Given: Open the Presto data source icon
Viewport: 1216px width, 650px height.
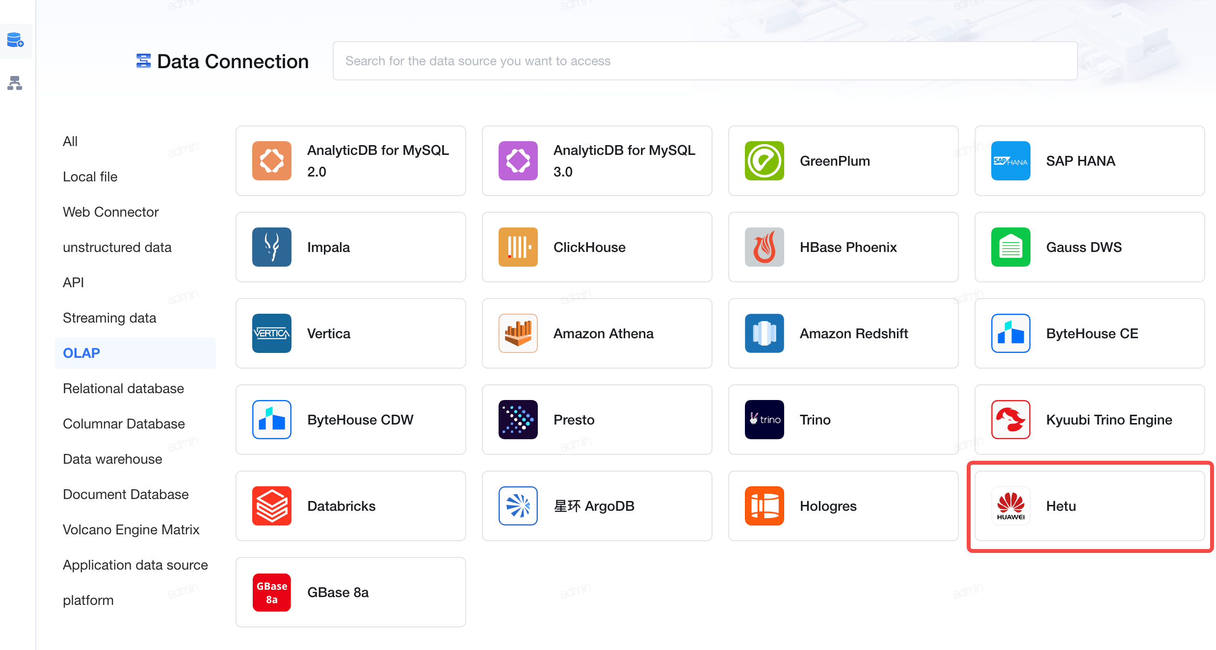Looking at the screenshot, I should pyautogui.click(x=518, y=420).
